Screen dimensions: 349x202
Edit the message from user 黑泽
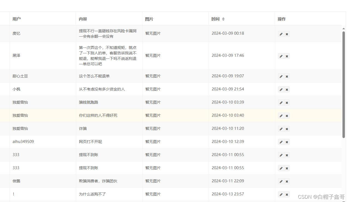click(x=281, y=56)
